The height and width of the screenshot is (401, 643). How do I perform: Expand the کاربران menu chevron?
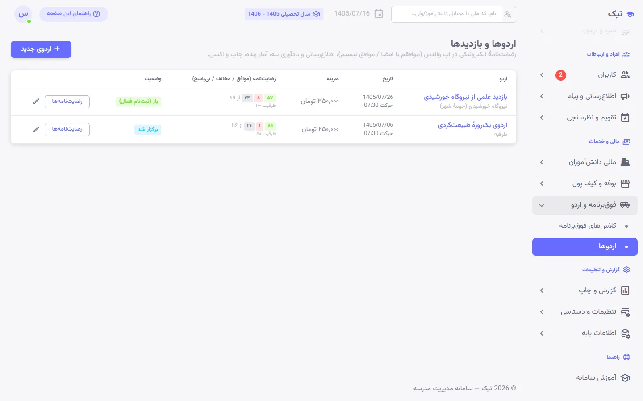coord(542,75)
